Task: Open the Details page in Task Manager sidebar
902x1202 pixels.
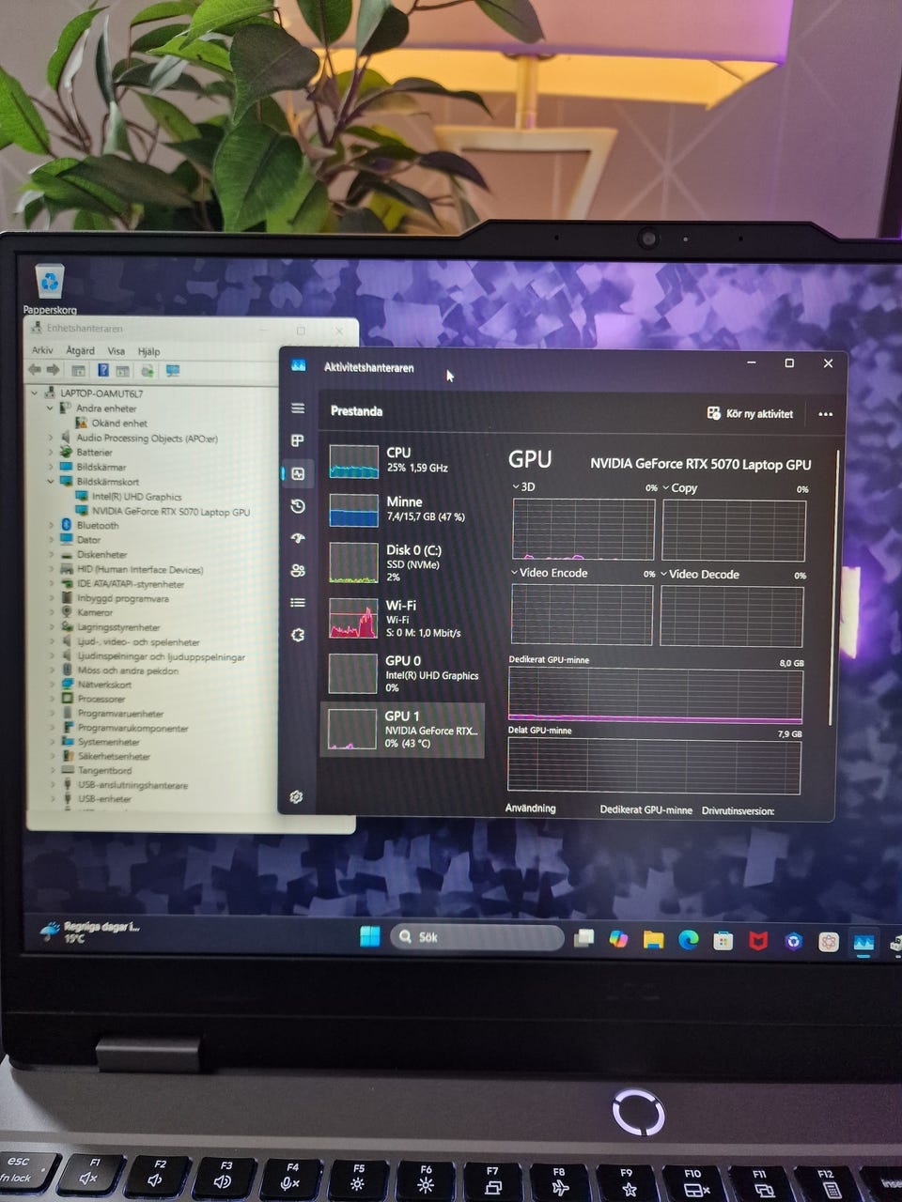Action: pos(298,603)
